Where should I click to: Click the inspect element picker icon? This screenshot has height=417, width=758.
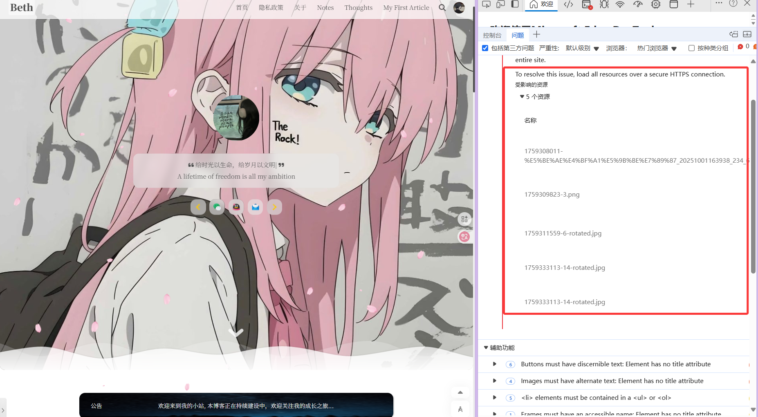click(486, 4)
